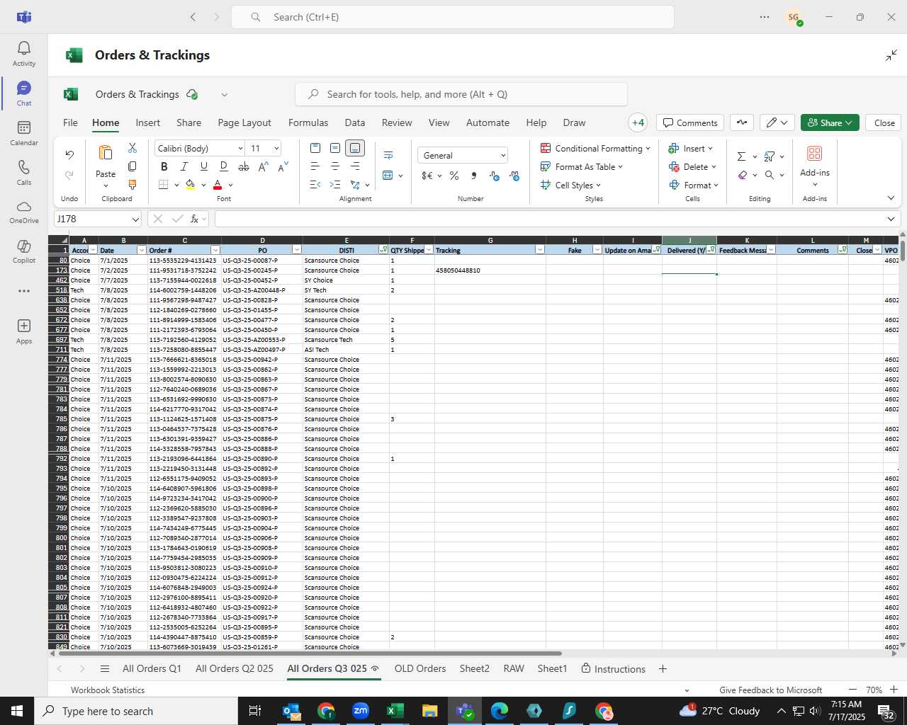Click the Close workbook button
The image size is (907, 725).
pyautogui.click(x=884, y=122)
